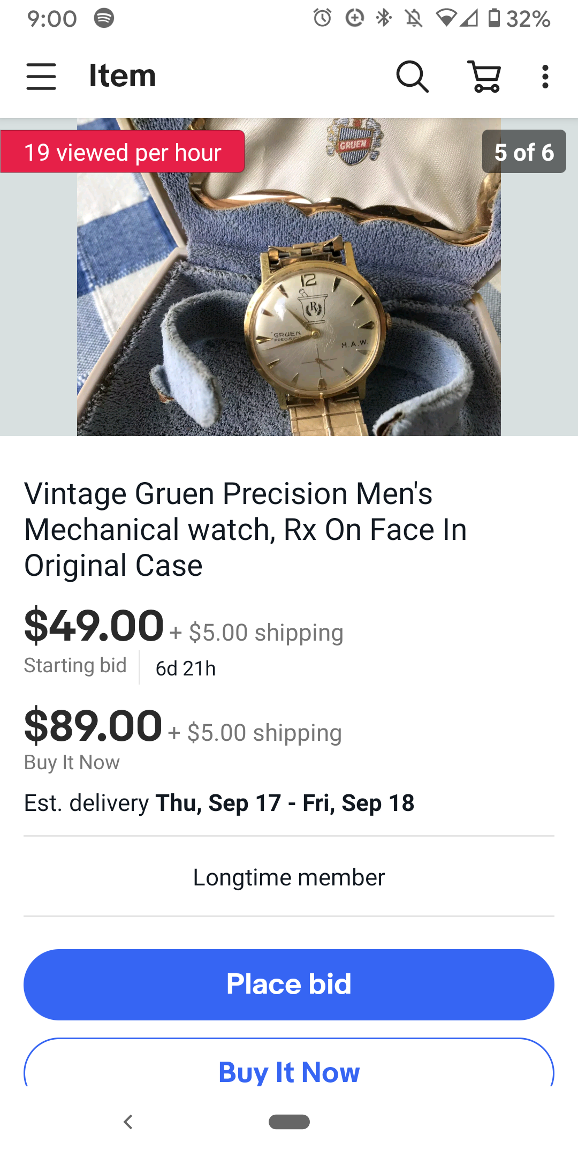Open the shopping cart
Viewport: 578px width, 1157px height.
[x=485, y=76]
